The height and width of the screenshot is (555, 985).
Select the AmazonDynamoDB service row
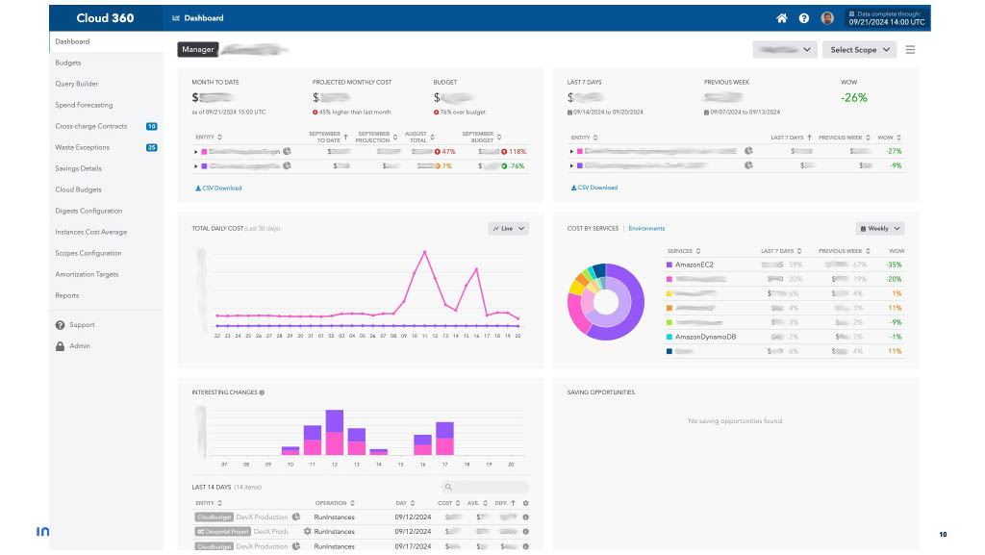click(785, 338)
